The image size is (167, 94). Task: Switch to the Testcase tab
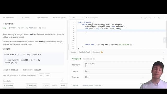point(73,52)
